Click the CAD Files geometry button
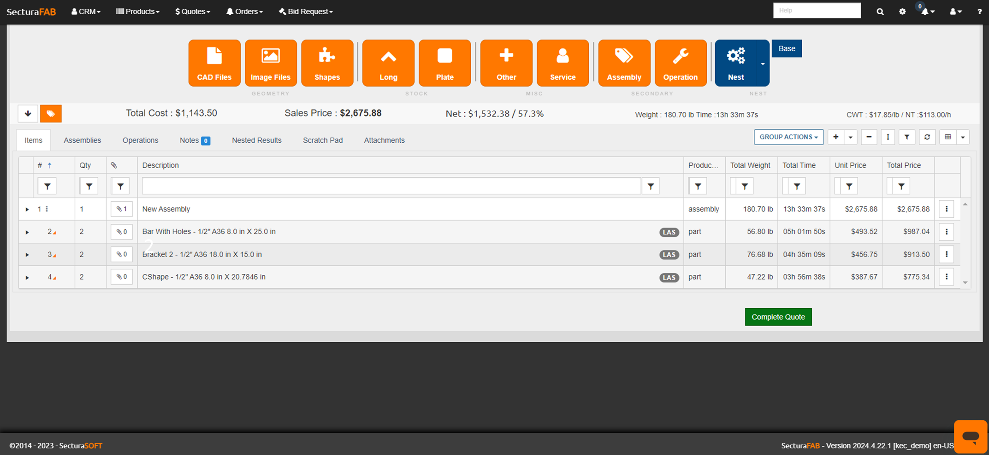 tap(214, 63)
